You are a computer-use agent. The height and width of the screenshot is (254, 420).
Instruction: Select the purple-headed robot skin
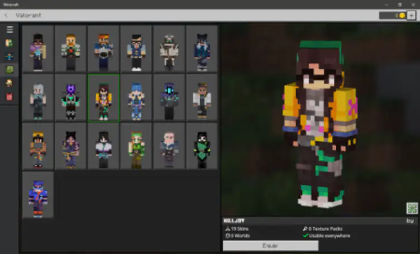(71, 98)
